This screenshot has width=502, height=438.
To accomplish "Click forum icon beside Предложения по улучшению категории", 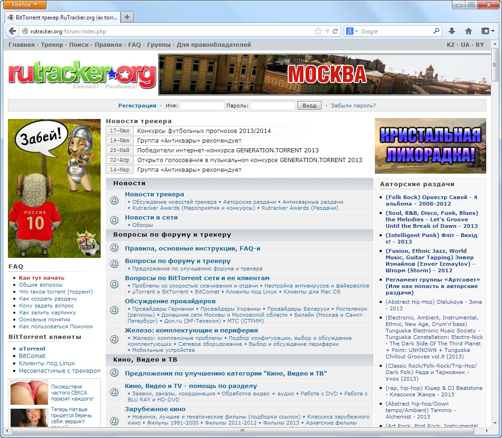I will (114, 373).
